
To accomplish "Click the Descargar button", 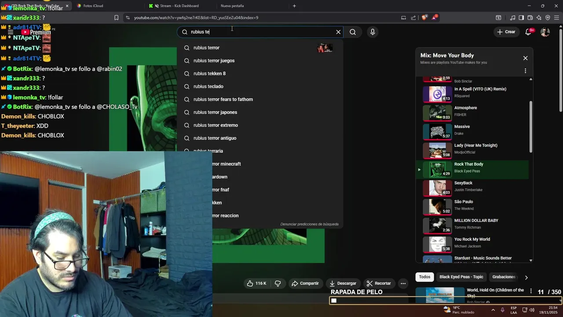I will pos(343,284).
